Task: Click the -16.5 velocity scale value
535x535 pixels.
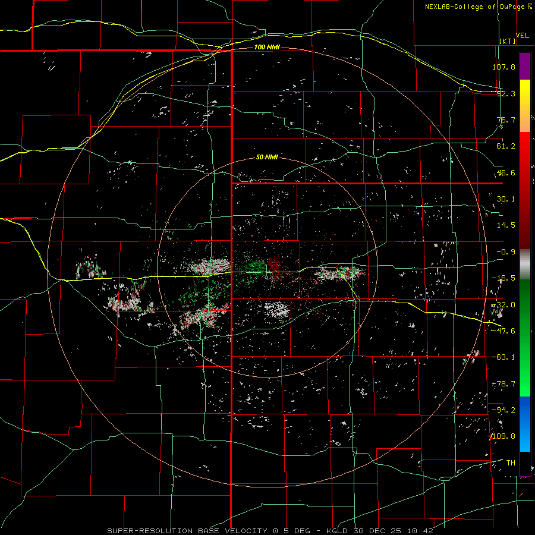Action: [x=503, y=278]
